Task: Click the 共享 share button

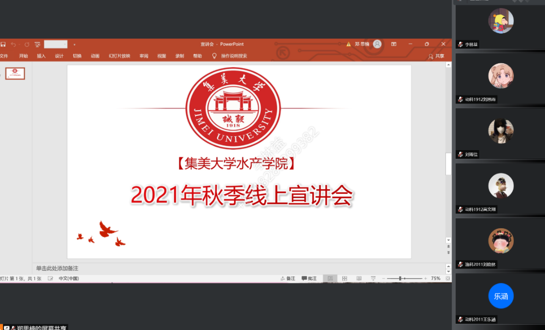Action: 436,56
